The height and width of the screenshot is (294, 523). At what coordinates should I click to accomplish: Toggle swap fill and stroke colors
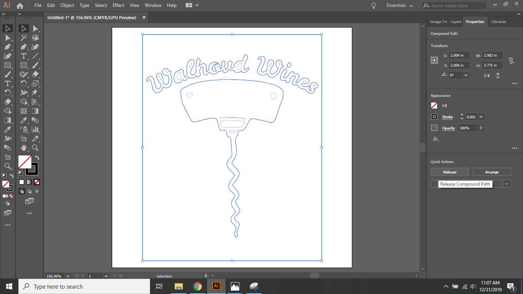click(x=37, y=157)
